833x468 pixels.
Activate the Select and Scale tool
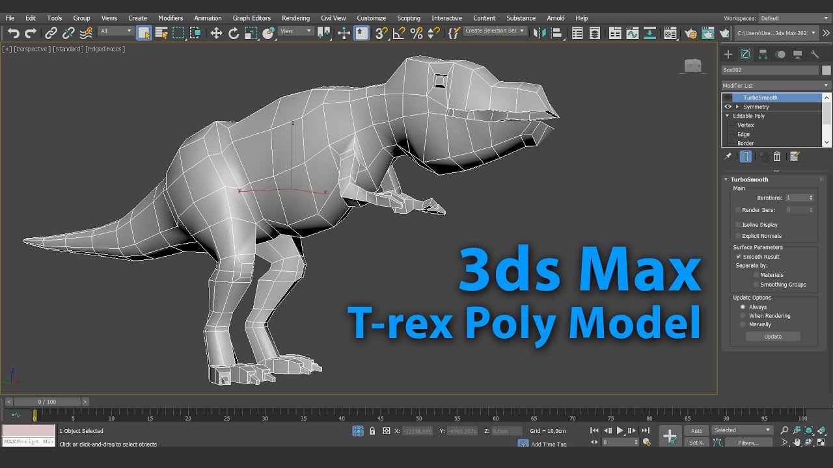pos(251,33)
